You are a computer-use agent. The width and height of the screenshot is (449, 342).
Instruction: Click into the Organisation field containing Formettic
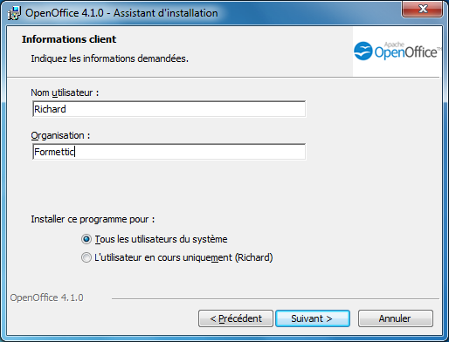169,152
